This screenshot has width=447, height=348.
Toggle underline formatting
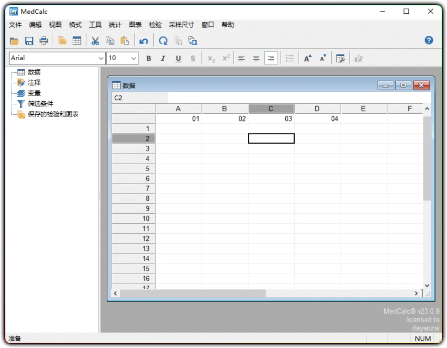coord(178,58)
